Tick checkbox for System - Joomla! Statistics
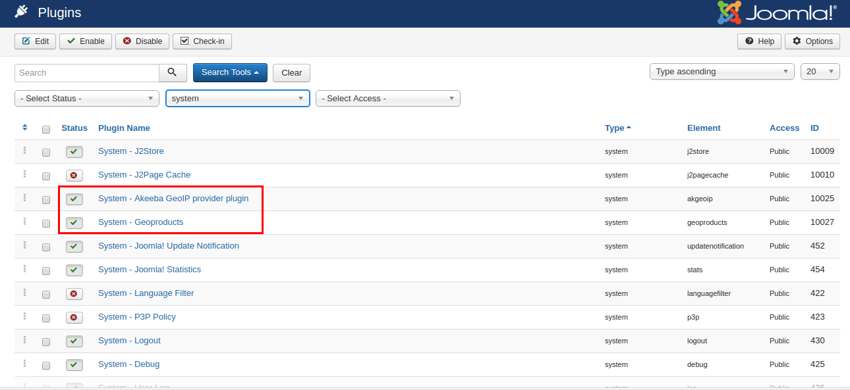The height and width of the screenshot is (390, 850). click(46, 271)
